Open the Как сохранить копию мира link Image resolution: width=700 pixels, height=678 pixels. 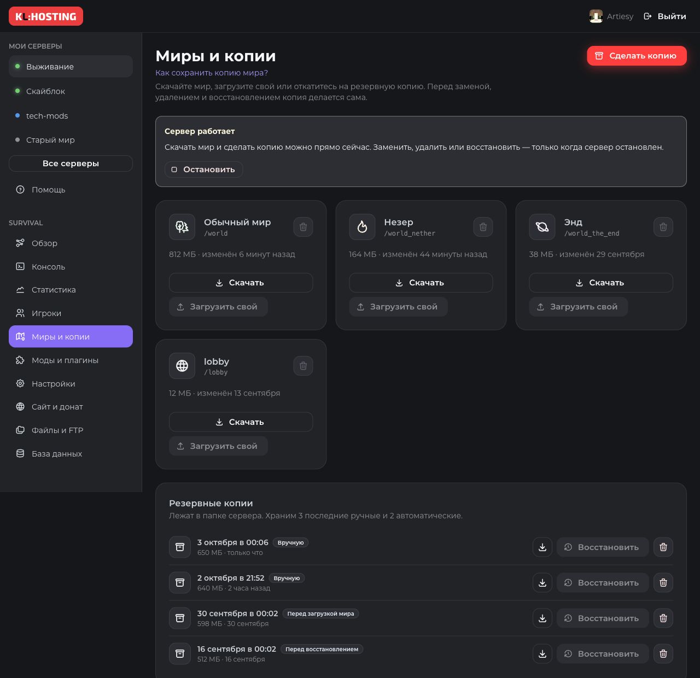212,73
